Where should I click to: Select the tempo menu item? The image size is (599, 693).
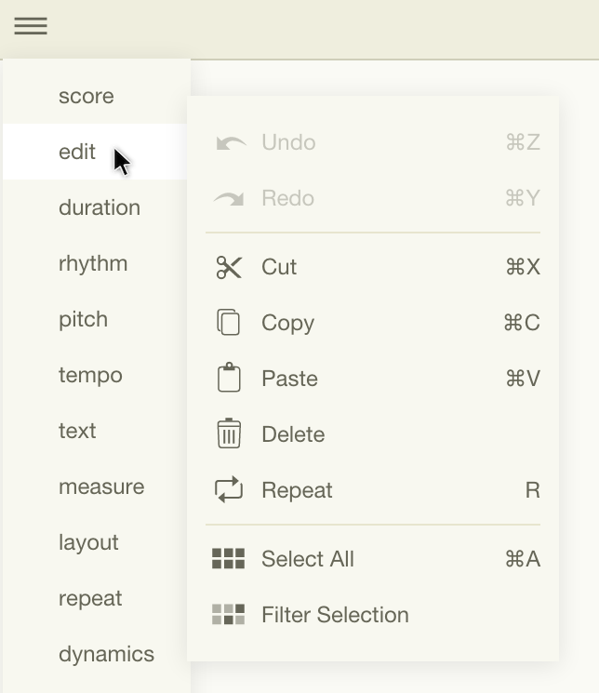coord(90,375)
